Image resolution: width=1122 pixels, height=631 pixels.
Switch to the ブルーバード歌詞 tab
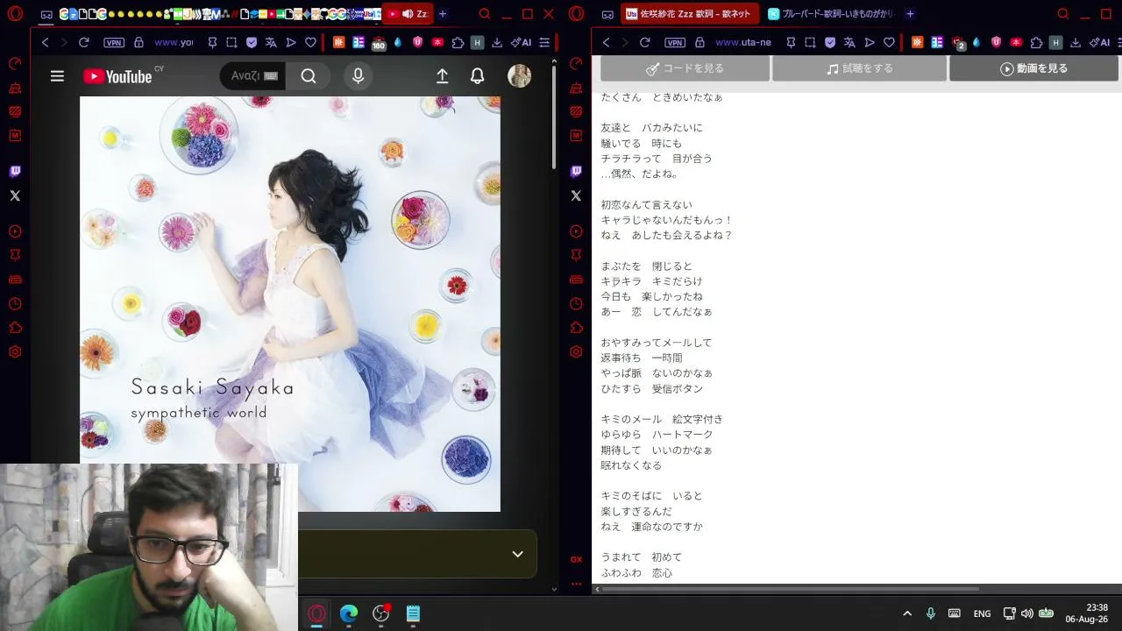coord(830,14)
